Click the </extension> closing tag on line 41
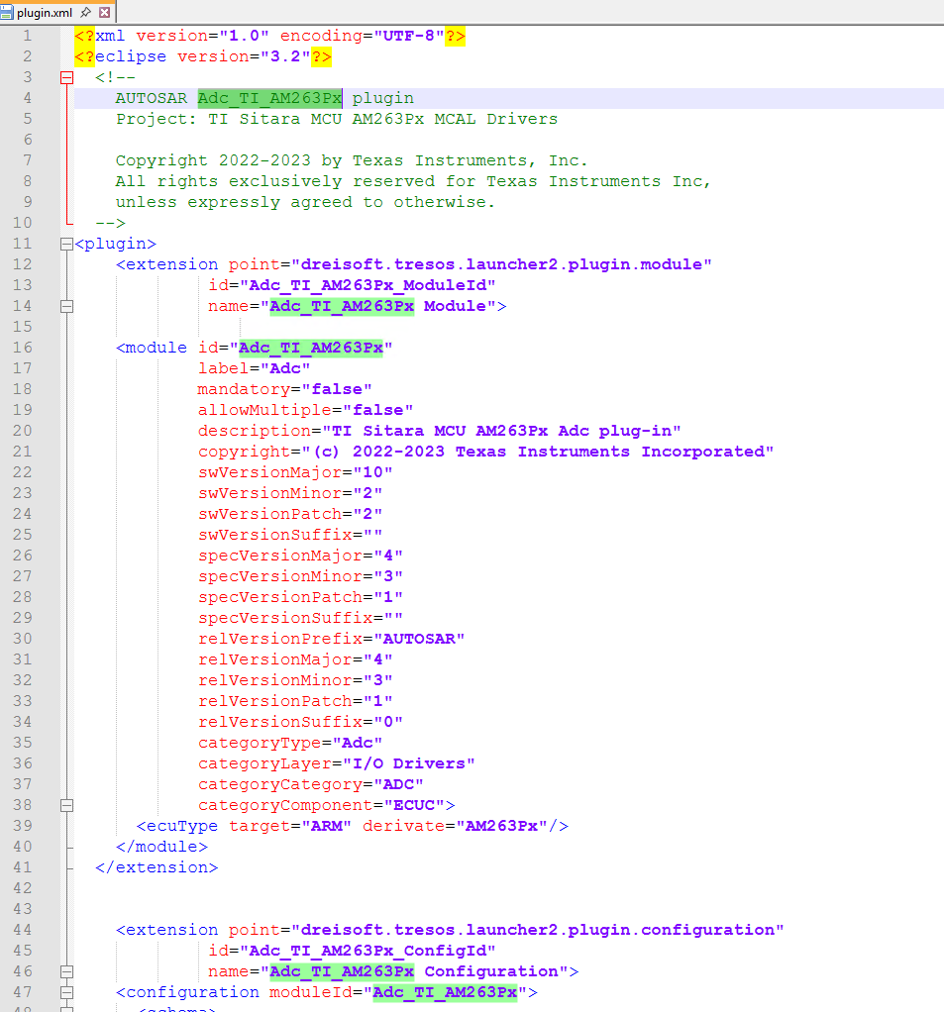 pyautogui.click(x=157, y=867)
